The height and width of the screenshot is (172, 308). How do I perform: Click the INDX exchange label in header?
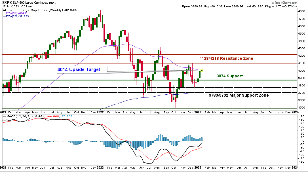52,3
